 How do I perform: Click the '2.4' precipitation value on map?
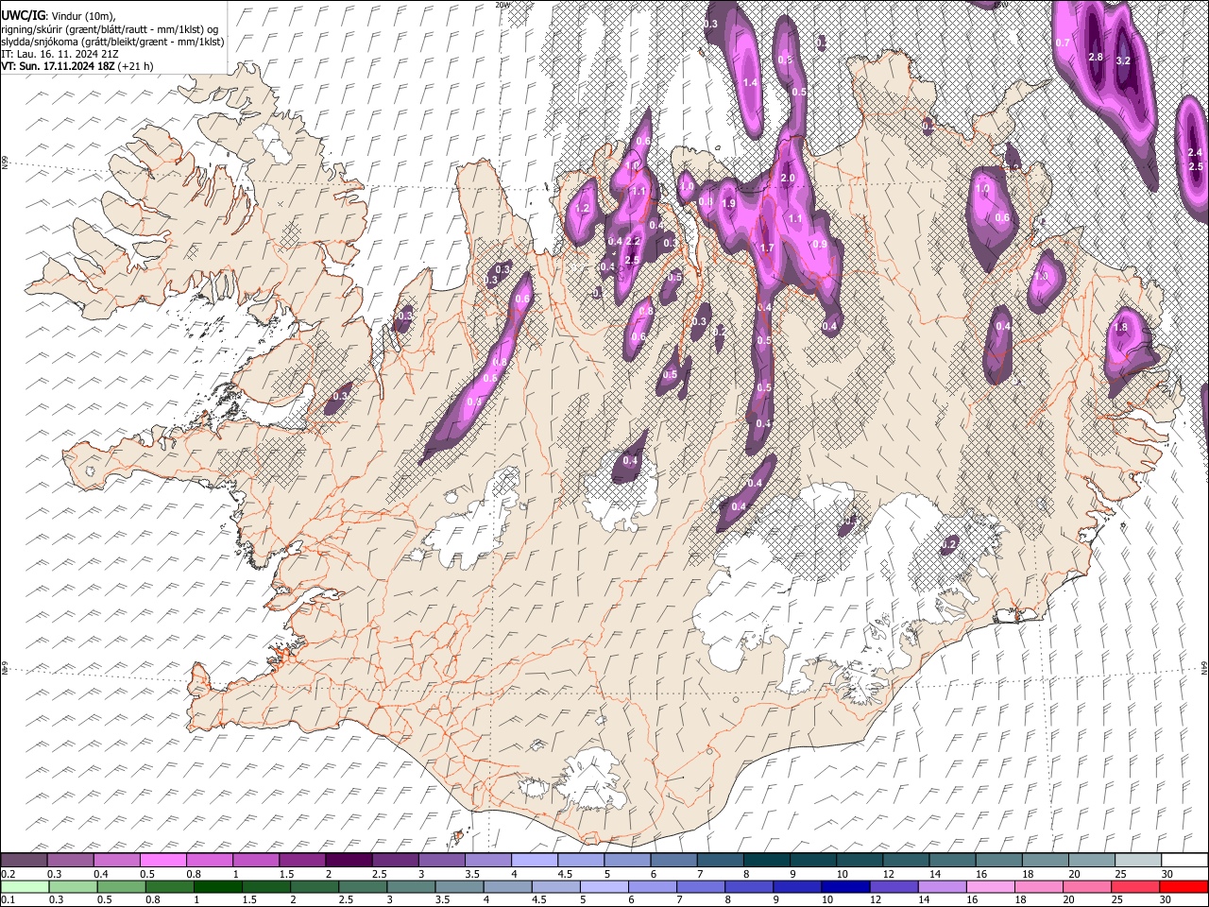tap(1194, 153)
